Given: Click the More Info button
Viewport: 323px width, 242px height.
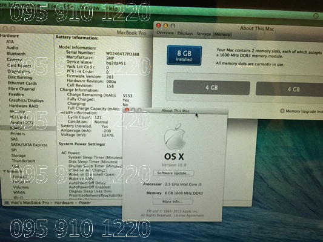Looking at the screenshot, I should [x=173, y=201].
